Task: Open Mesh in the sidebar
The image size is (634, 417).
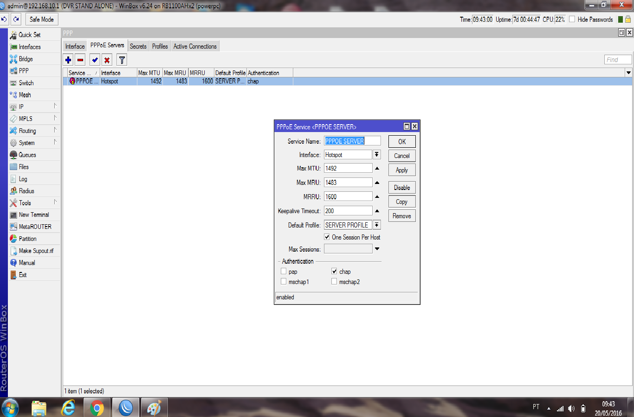Action: coord(25,95)
